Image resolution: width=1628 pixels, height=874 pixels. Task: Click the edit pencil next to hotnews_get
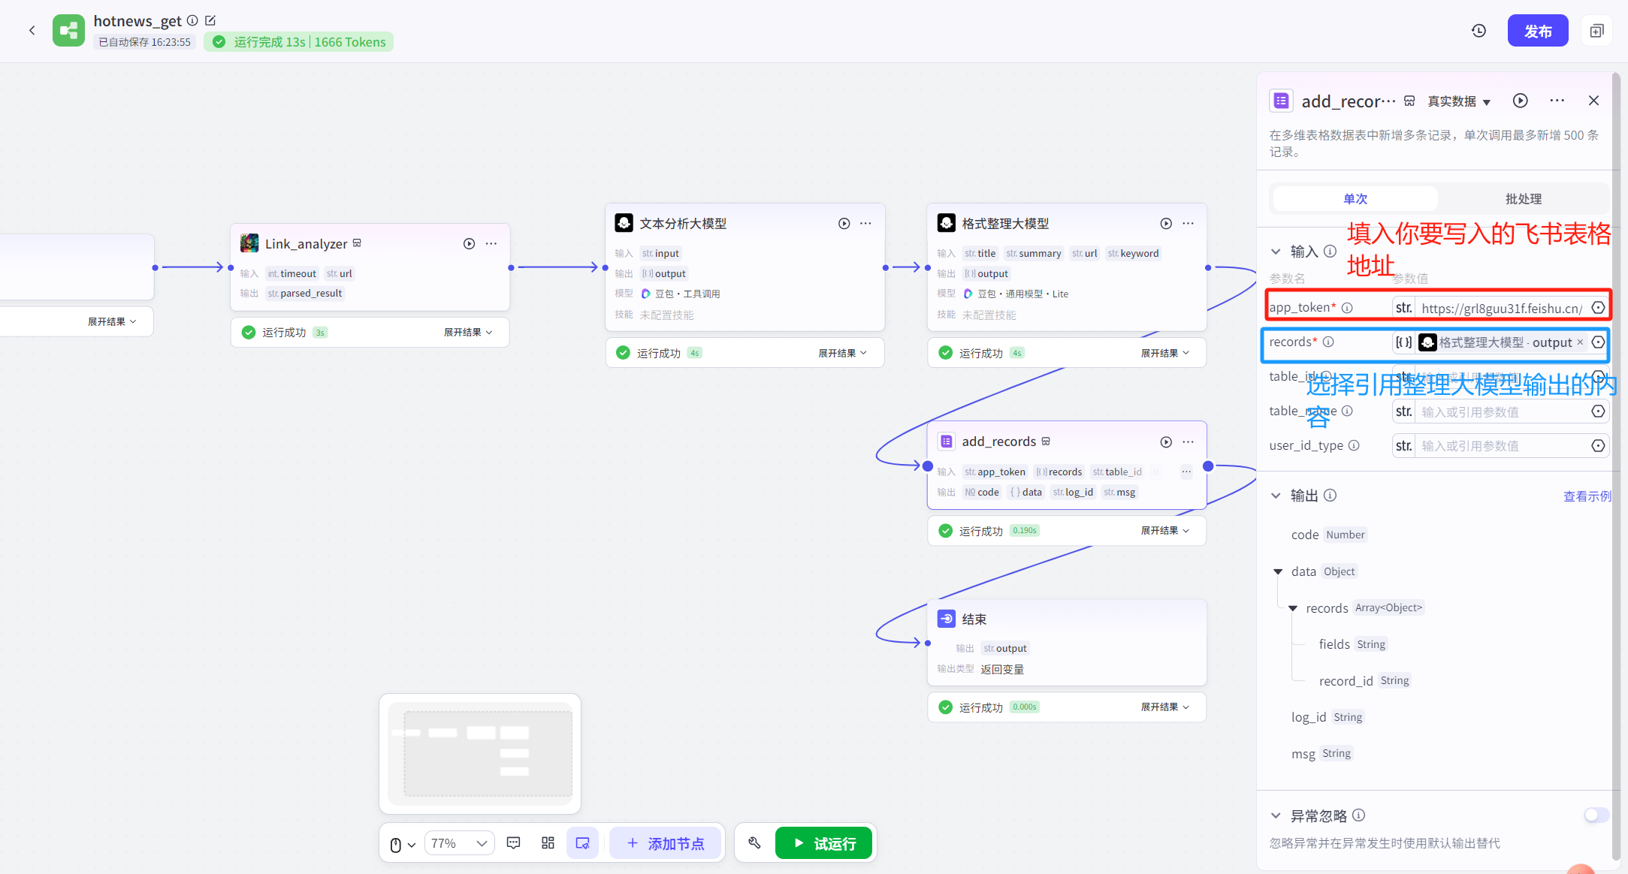coord(211,21)
